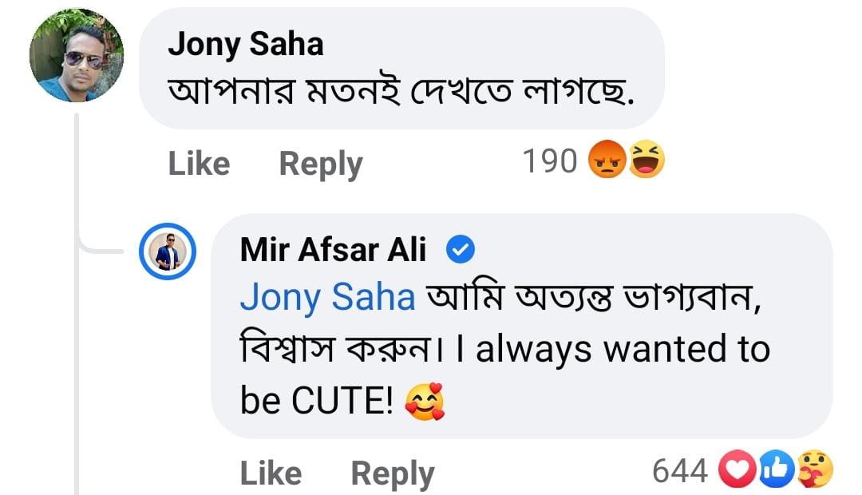Click Reply under Jony Saha's comment

pos(319,164)
